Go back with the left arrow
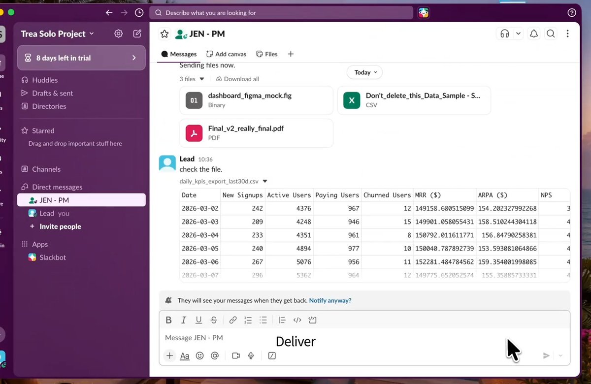This screenshot has width=591, height=384. [109, 13]
